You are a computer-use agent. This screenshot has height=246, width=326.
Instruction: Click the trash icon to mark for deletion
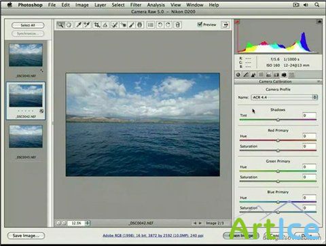point(178,24)
